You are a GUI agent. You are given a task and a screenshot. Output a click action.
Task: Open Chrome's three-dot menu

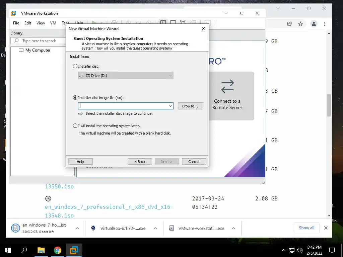coord(325,24)
